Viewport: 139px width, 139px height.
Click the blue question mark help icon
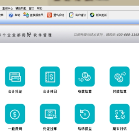(11, 15)
